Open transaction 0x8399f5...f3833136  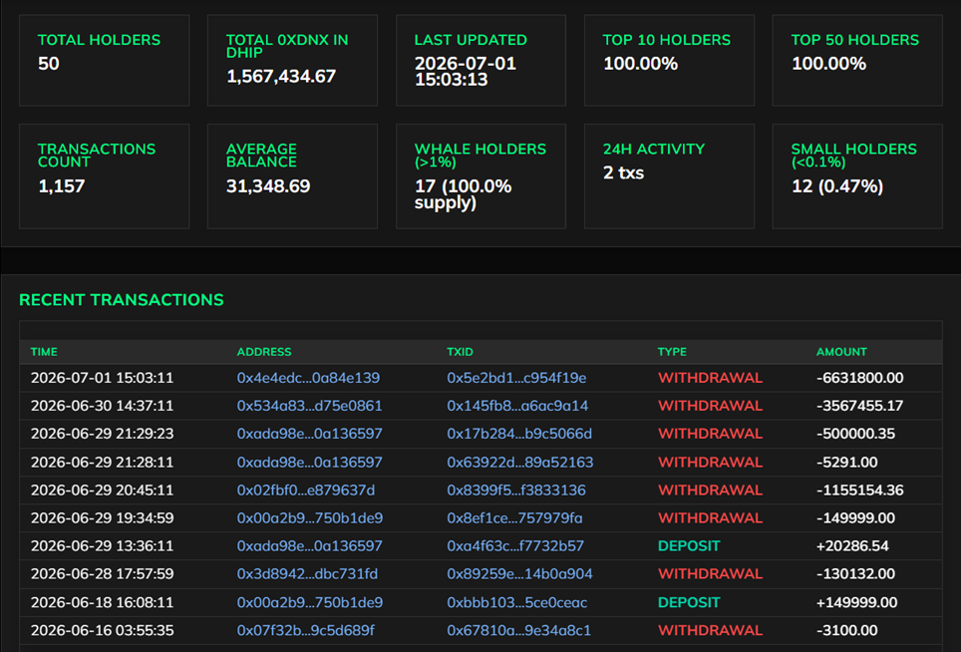coord(516,490)
